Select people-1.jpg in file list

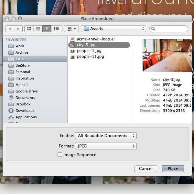pos(89,51)
